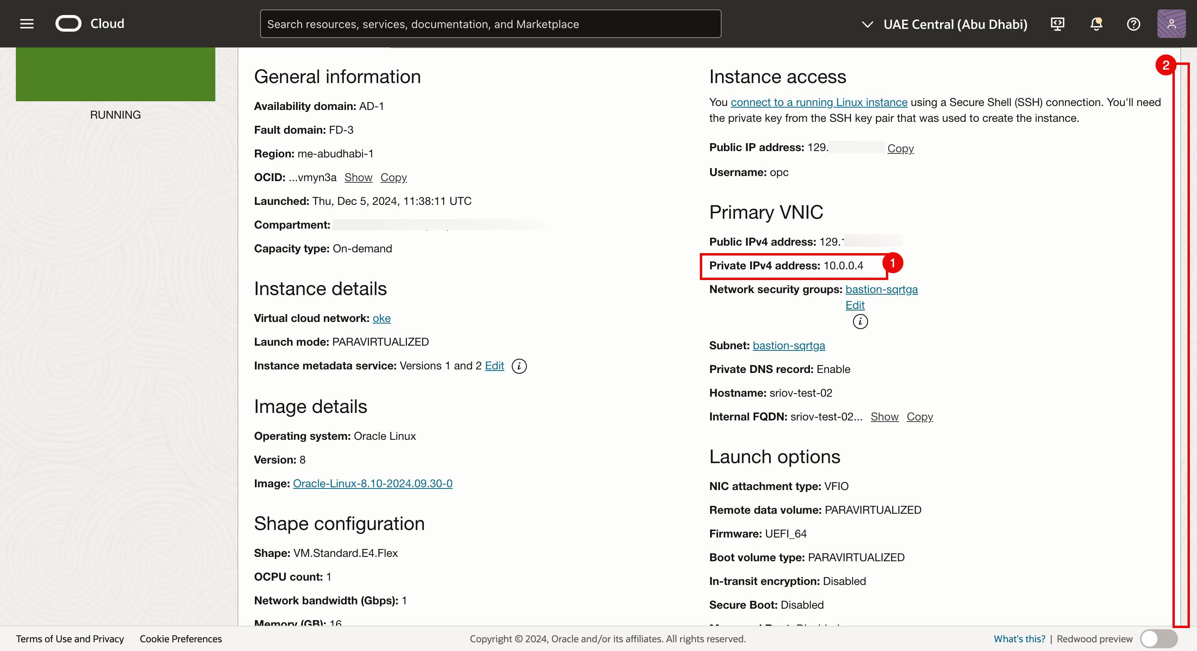This screenshot has width=1197, height=651.
Task: Open the hamburger navigation menu
Action: coord(27,24)
